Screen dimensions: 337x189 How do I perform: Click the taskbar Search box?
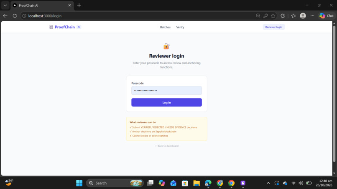click(115, 183)
